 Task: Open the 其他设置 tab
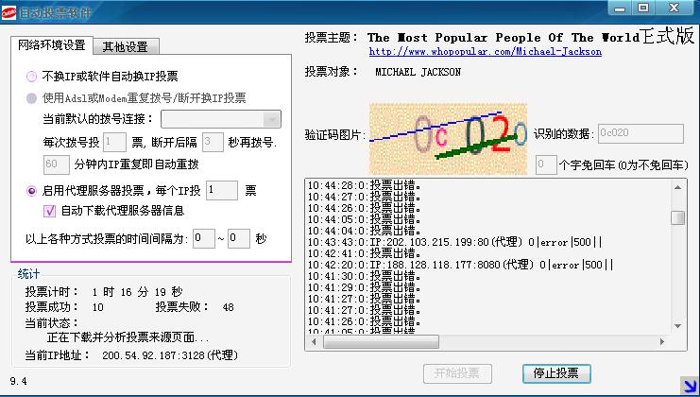pyautogui.click(x=125, y=46)
